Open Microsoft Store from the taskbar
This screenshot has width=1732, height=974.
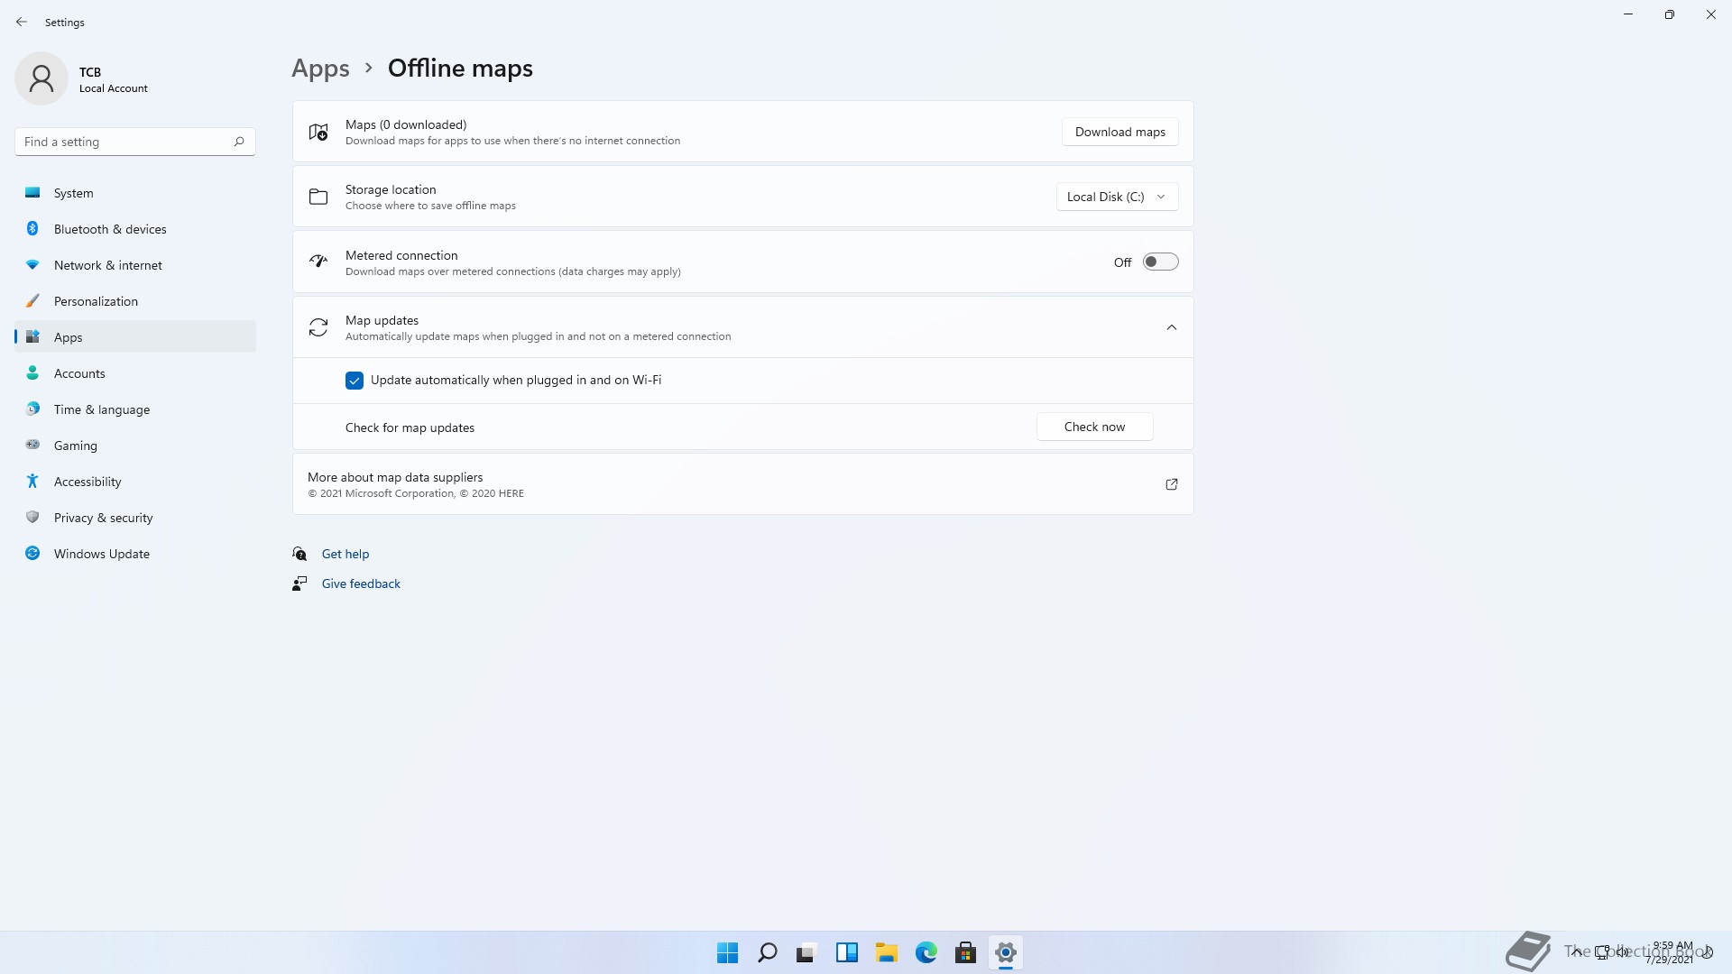coord(965,952)
